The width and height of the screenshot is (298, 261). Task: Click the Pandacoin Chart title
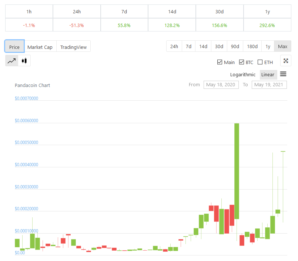pos(32,86)
